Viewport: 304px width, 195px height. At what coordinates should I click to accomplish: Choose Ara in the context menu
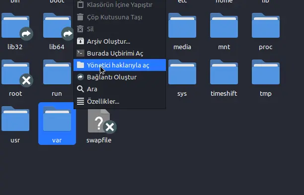point(120,89)
